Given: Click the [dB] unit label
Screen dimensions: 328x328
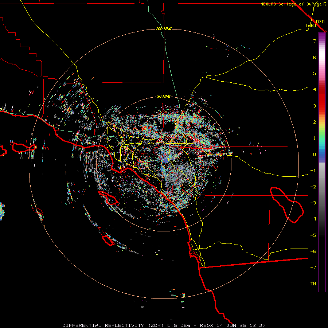Looking at the screenshot, I should [311, 25].
